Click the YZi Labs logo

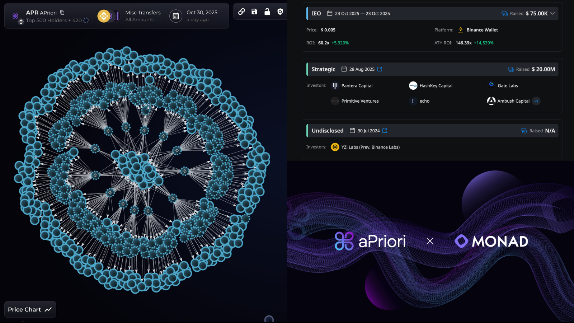335,147
